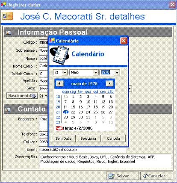Image resolution: width=177 pixels, height=183 pixels.
Task: Click the red circle Hoje marker
Action: coord(59,128)
